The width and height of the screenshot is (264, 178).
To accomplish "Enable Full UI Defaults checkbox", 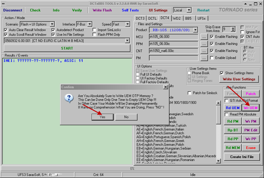I will pos(137,74).
